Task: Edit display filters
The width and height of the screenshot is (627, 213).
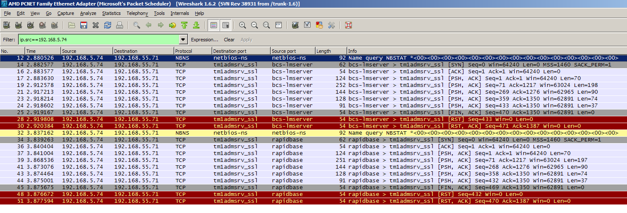Action: click(307, 25)
